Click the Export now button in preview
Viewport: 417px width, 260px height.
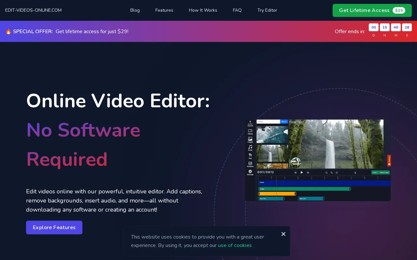384,173
